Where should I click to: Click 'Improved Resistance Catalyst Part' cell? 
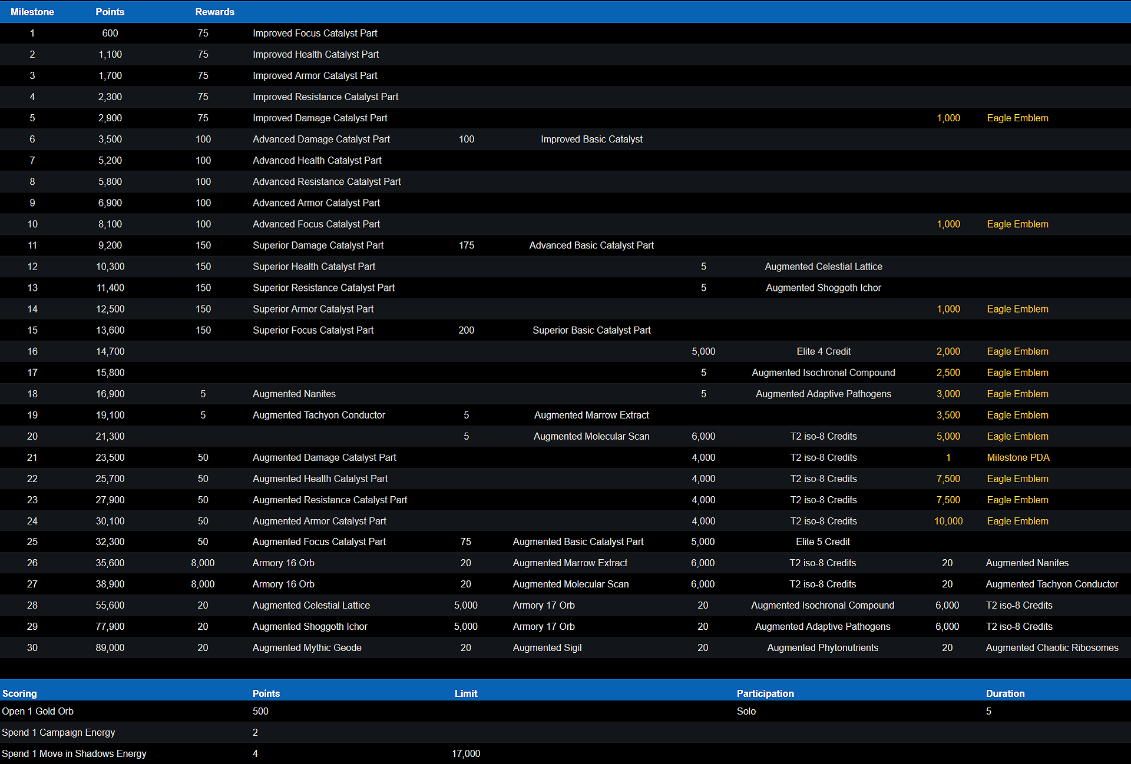tap(326, 97)
